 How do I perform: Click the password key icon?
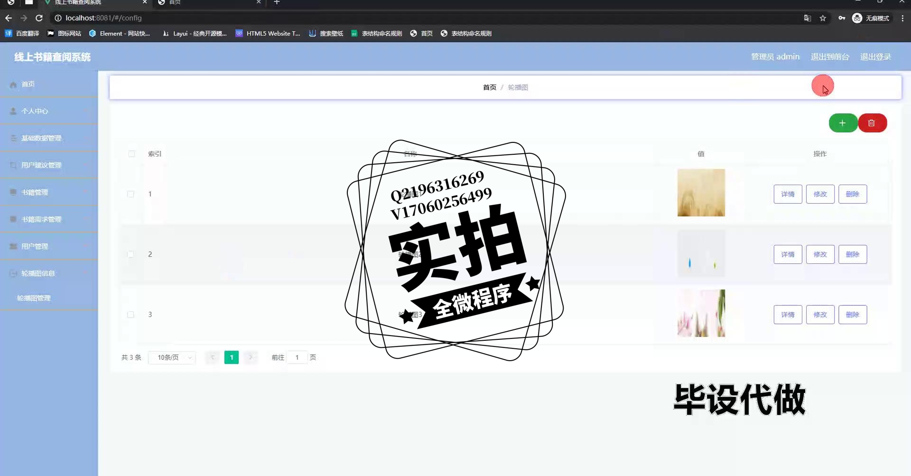842,18
